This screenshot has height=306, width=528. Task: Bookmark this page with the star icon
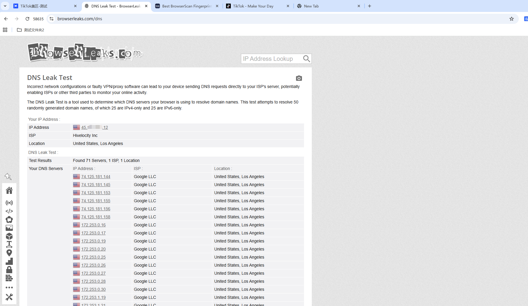point(512,19)
